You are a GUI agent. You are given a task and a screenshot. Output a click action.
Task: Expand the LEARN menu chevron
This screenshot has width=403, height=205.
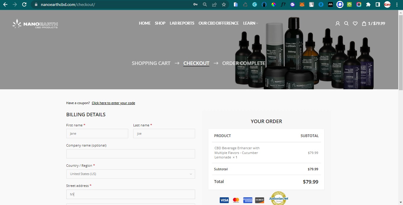tap(257, 23)
